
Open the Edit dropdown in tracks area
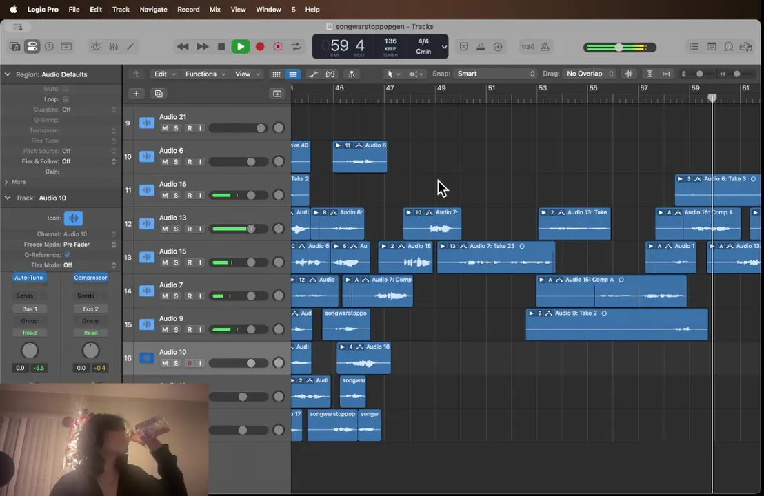tap(165, 74)
